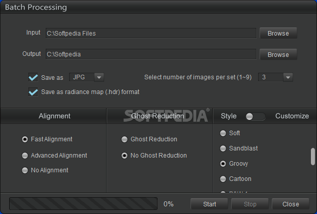Start the batch processing

pyautogui.click(x=209, y=204)
